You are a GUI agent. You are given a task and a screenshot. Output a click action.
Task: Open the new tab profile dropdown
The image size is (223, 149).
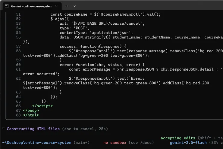tap(74, 6)
